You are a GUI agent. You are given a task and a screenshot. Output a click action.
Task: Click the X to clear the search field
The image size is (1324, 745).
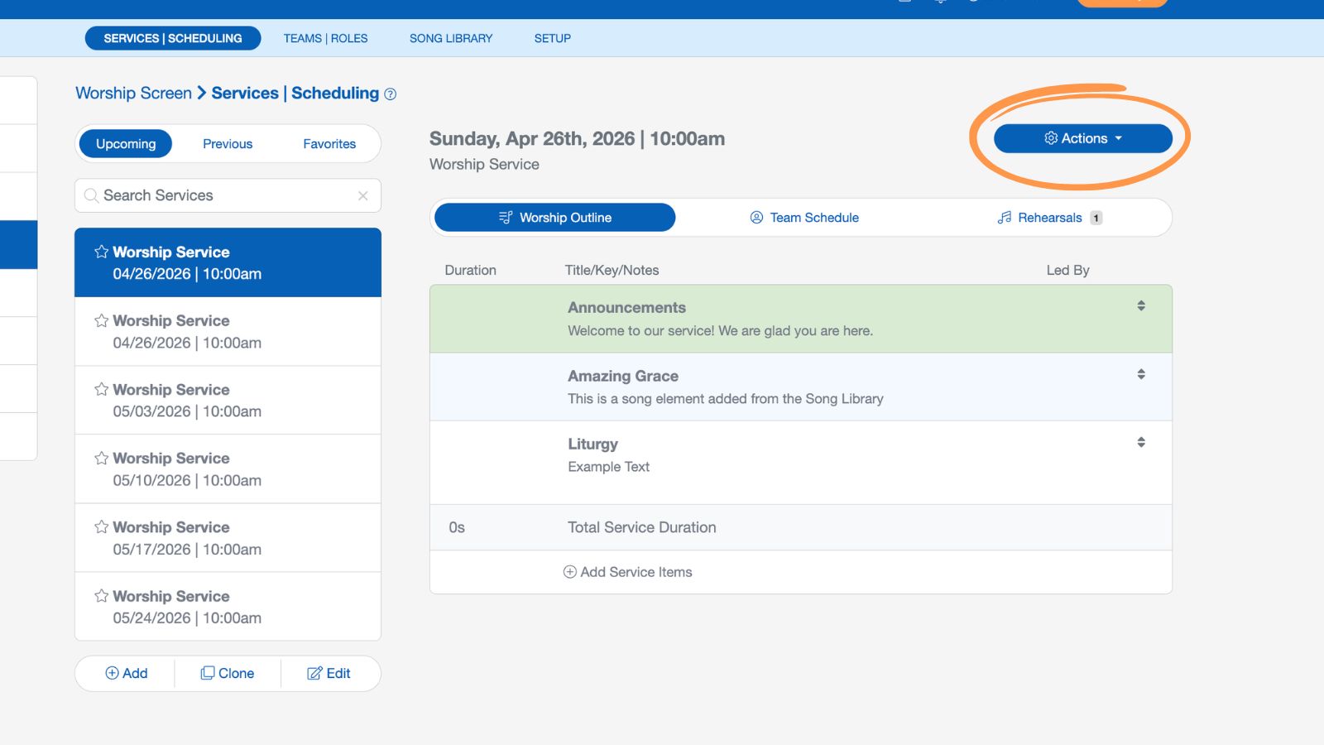362,195
